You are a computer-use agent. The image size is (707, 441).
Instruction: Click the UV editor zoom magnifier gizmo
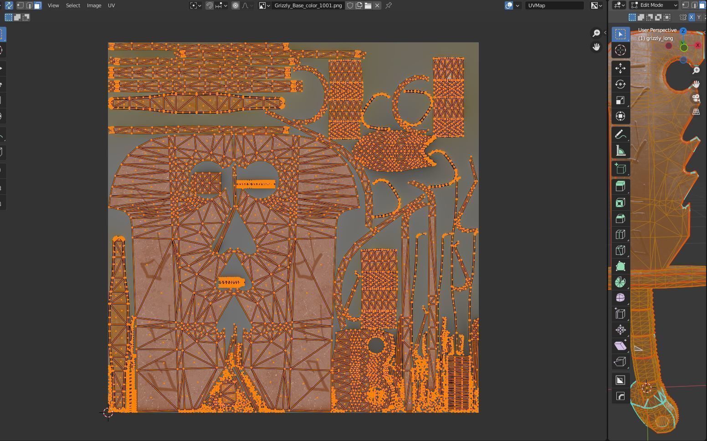(596, 33)
